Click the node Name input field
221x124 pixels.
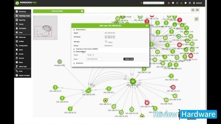pos(95,59)
